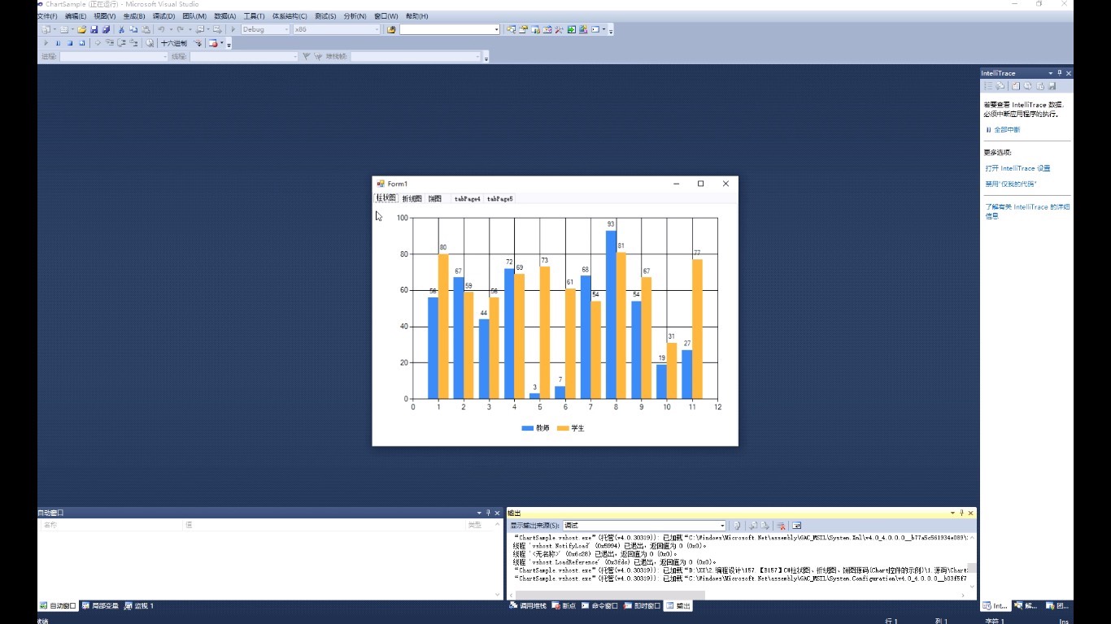Click the Step Out debug icon
Screen dimensions: 1111x624
[x=133, y=43]
